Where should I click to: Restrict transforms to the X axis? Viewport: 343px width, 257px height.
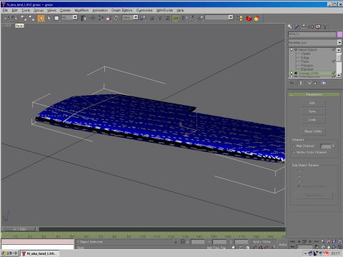pyautogui.click(x=152, y=18)
